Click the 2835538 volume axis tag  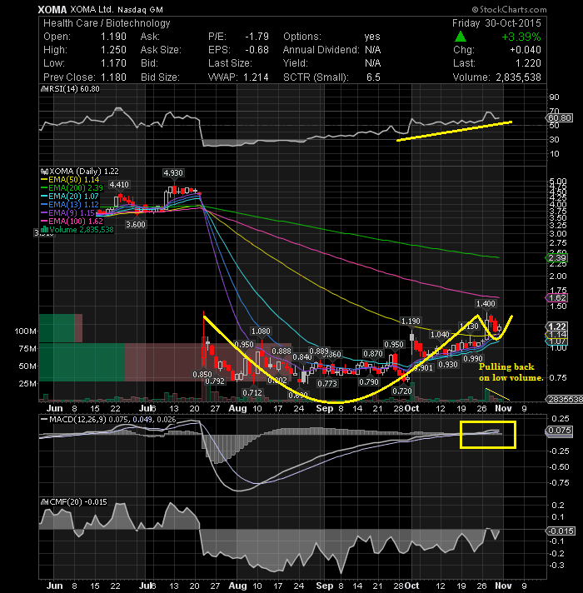566,400
